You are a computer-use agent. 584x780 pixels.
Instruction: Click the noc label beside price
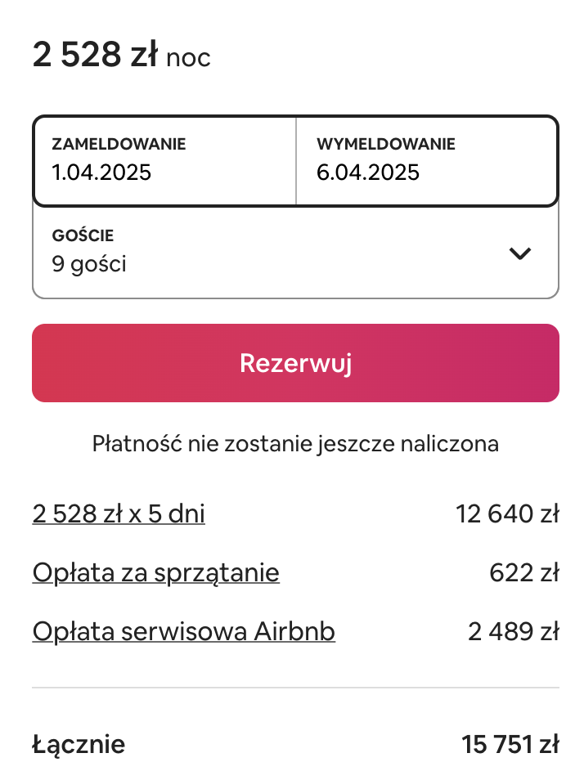coord(188,58)
